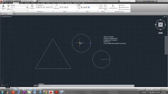Viewport: 168px width, 94px height.
Task: Click the find text search icon in Text panel
Action: pyautogui.click(x=27, y=8)
